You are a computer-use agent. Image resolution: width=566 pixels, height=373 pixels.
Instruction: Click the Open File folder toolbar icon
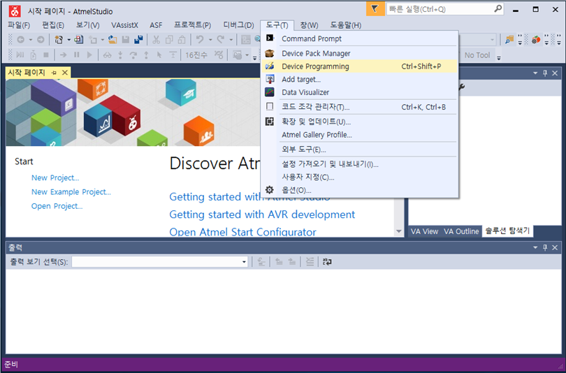113,40
